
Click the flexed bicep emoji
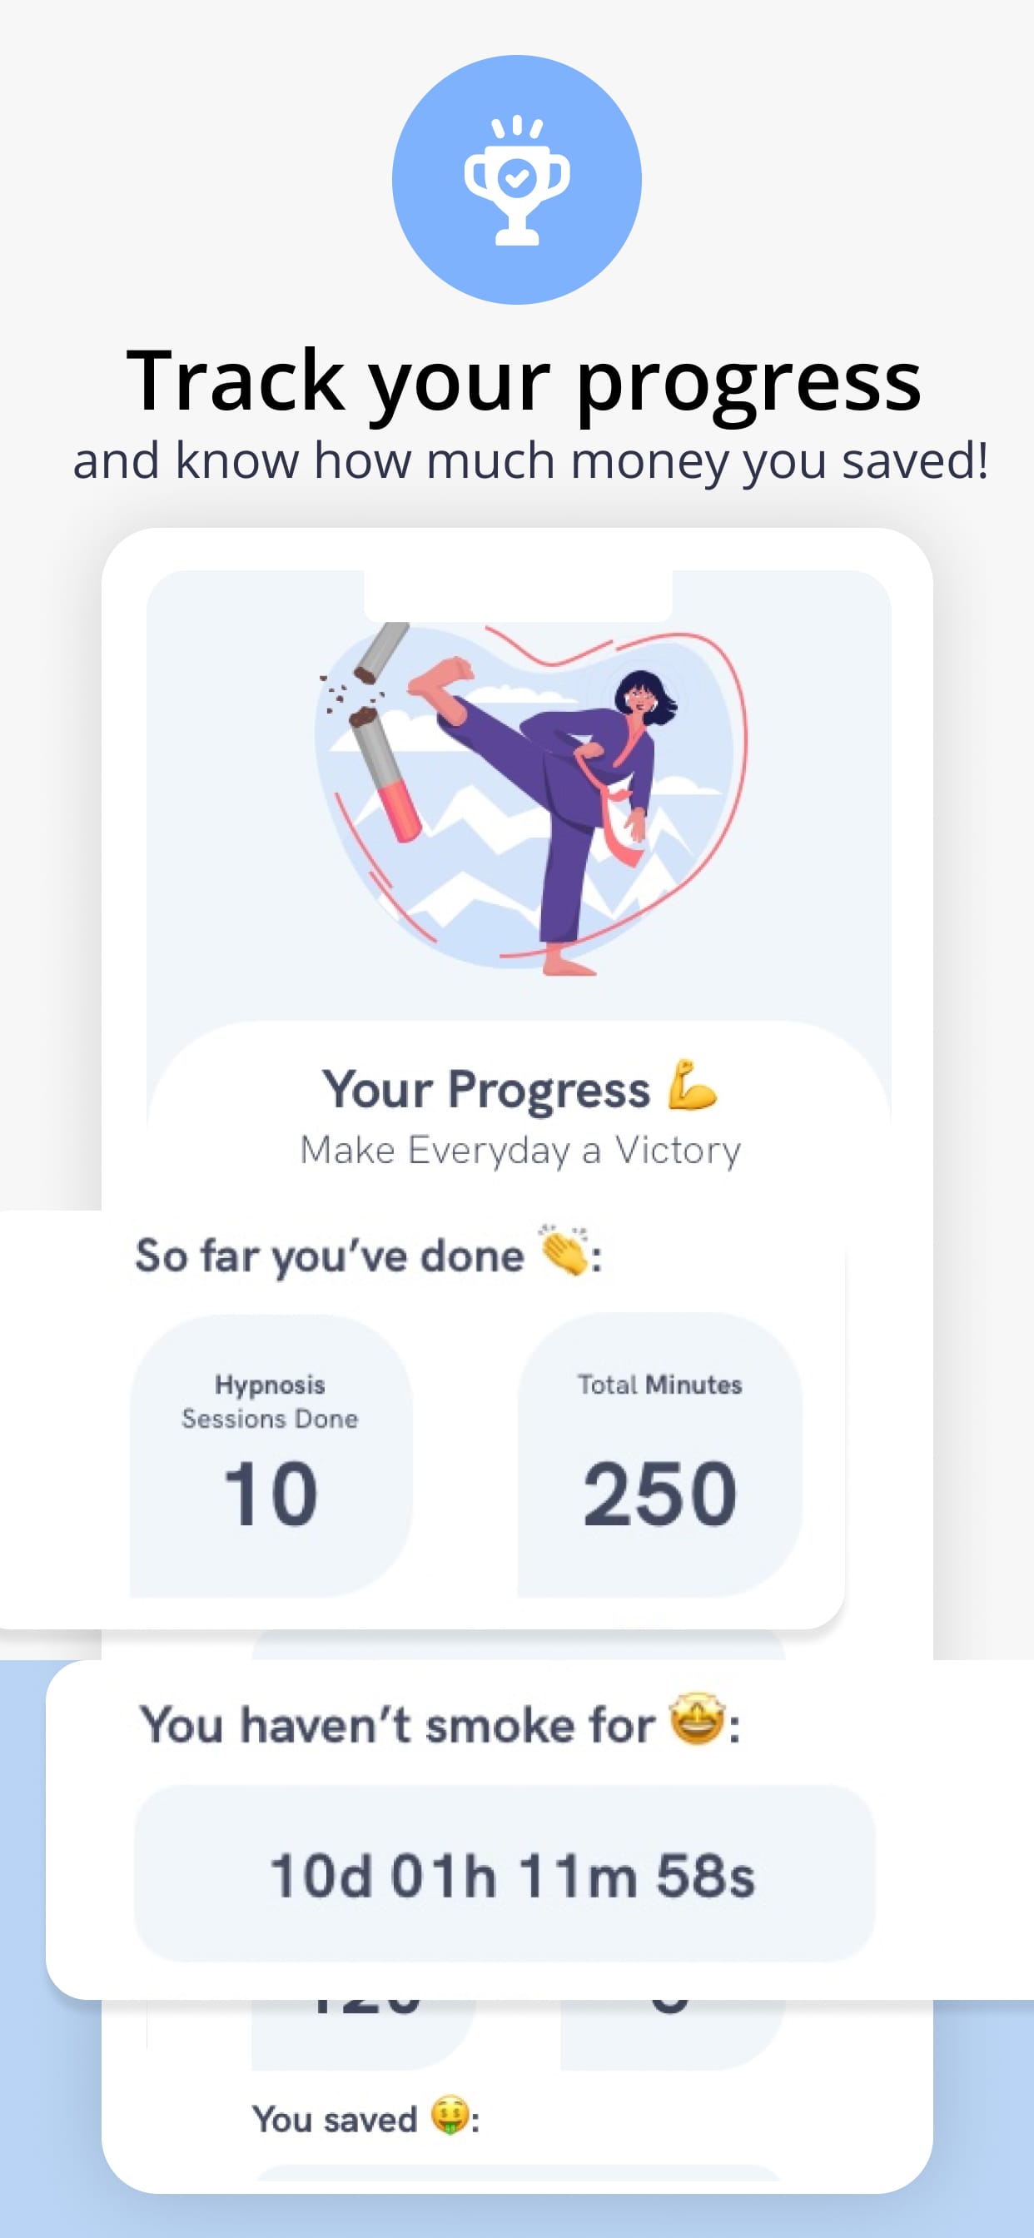pos(692,1085)
